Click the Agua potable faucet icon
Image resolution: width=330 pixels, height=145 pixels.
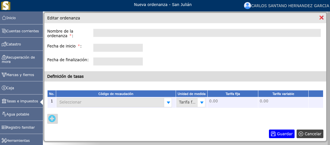4,114
